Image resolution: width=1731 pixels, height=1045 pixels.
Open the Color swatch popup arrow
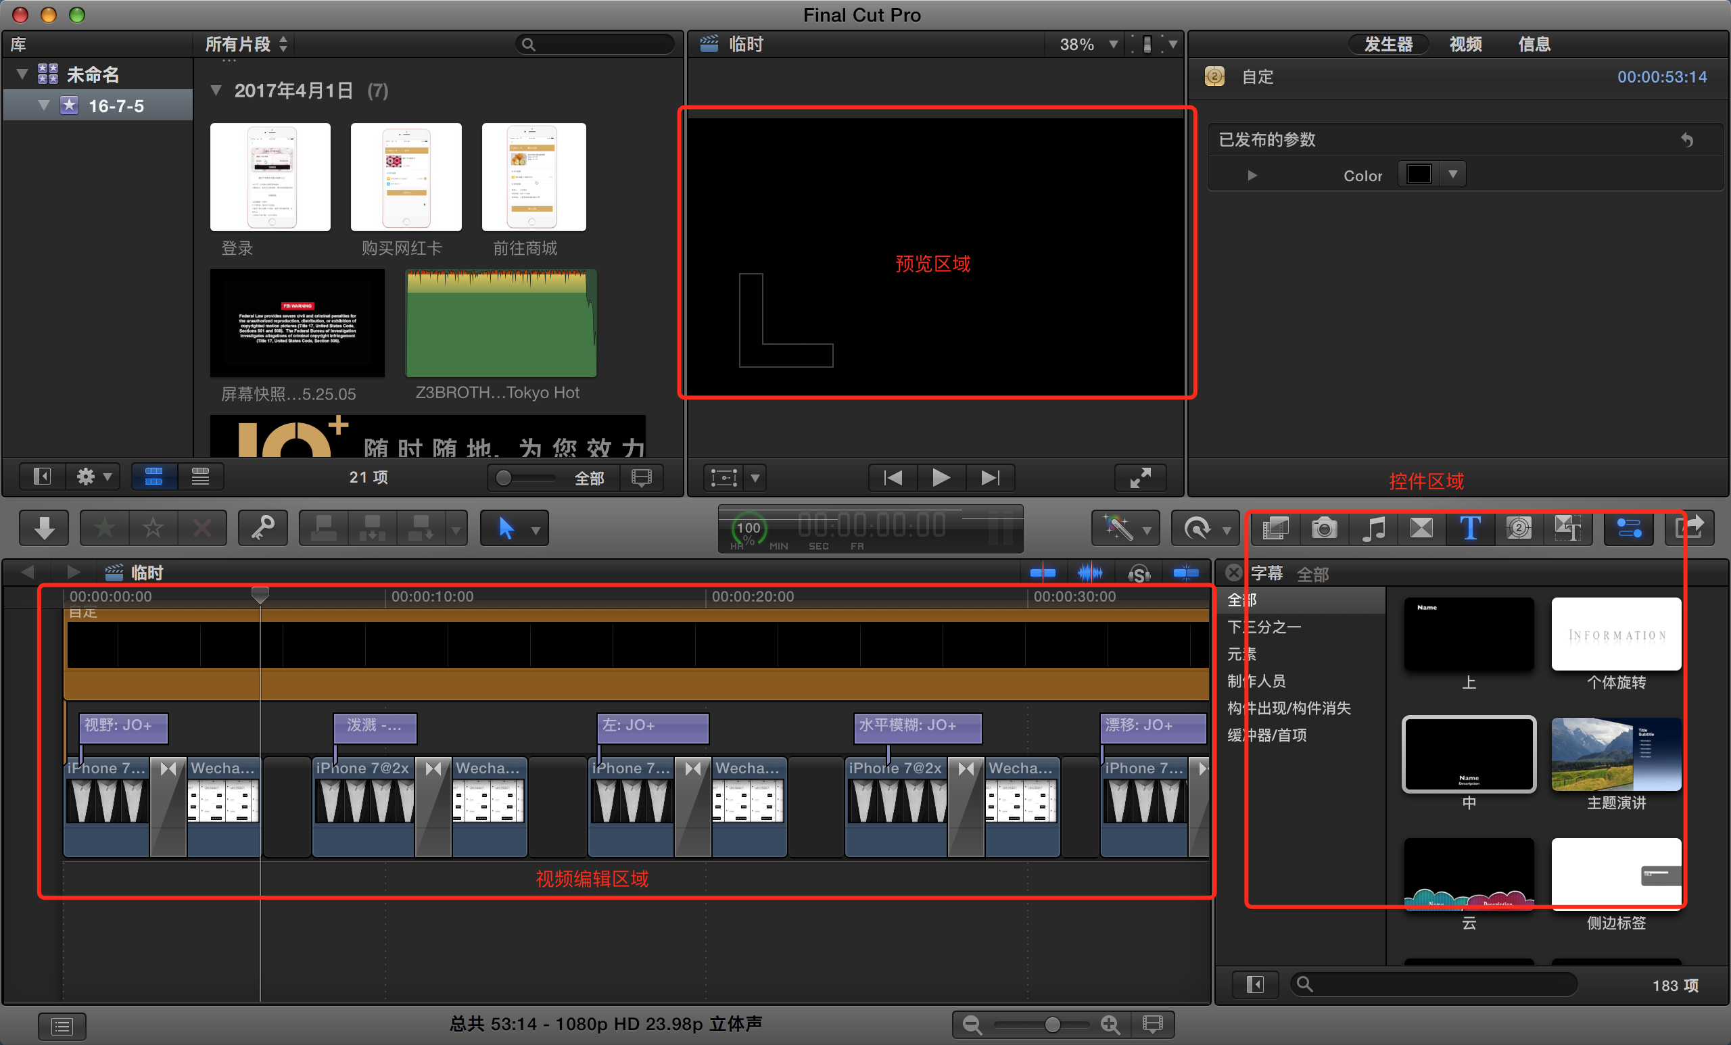click(x=1453, y=174)
